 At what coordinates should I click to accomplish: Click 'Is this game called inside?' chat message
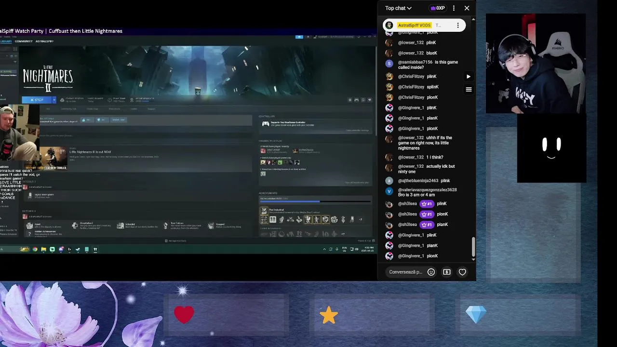pos(428,65)
